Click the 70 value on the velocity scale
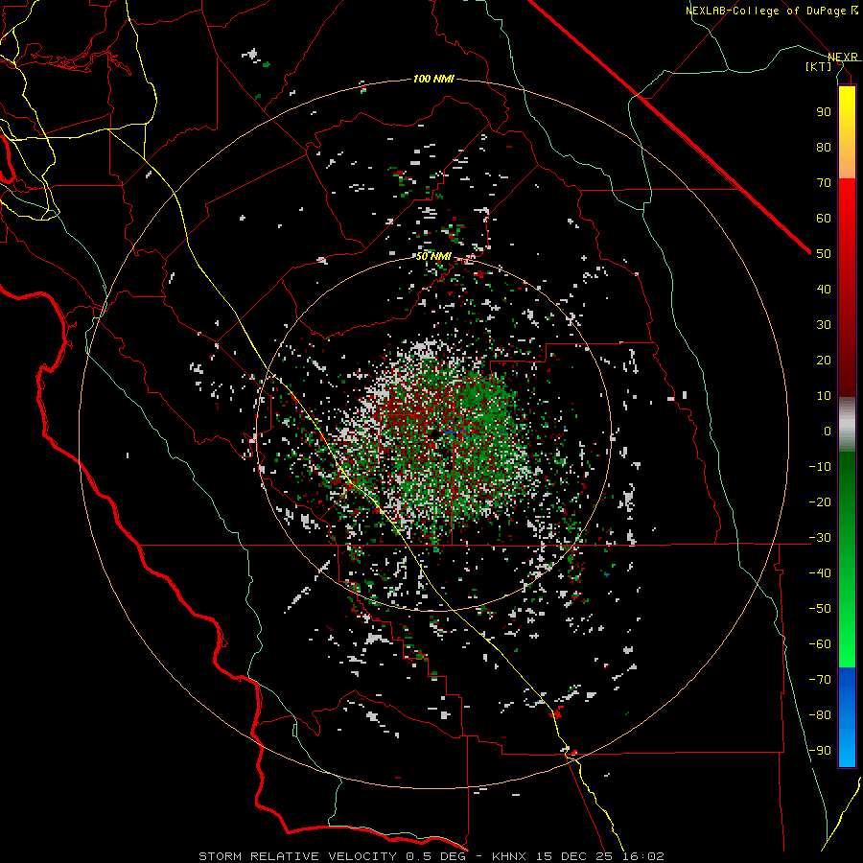863x863 pixels. (824, 183)
